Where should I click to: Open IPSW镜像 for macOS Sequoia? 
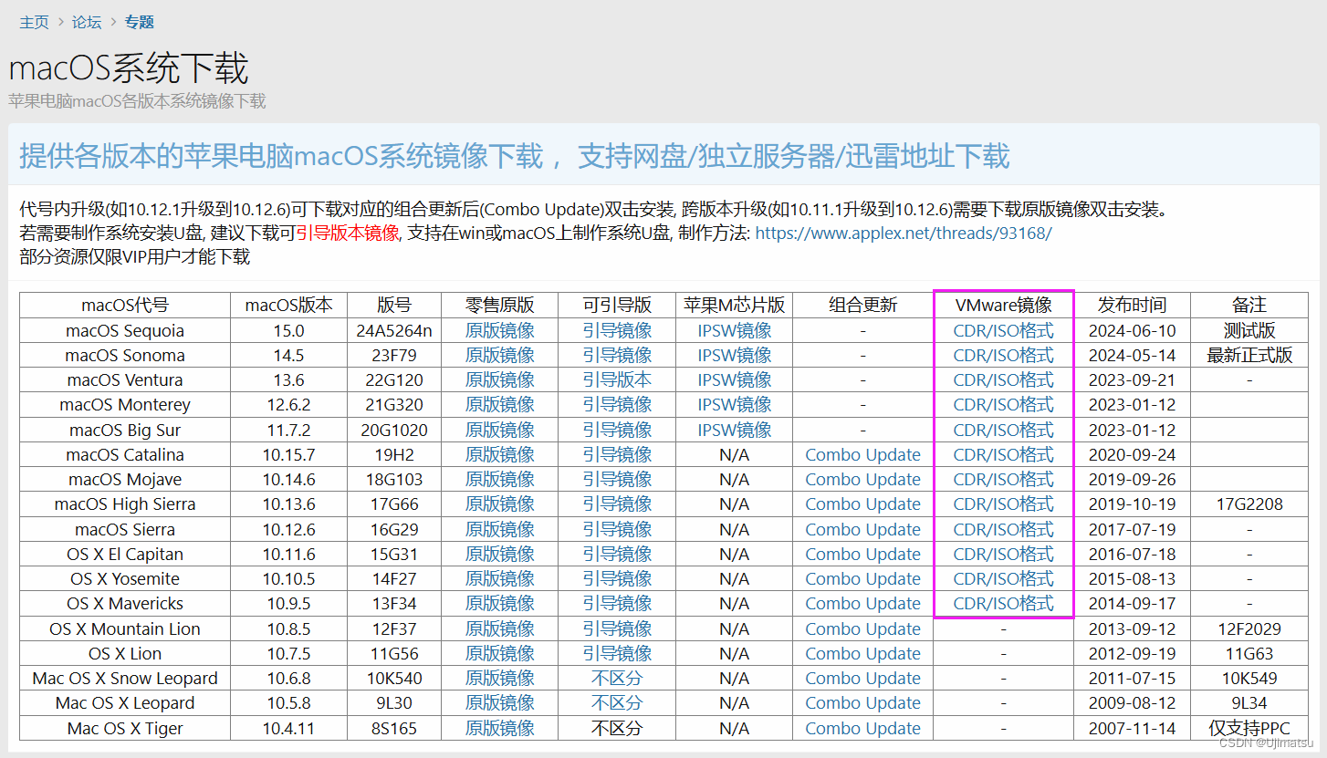tap(735, 330)
